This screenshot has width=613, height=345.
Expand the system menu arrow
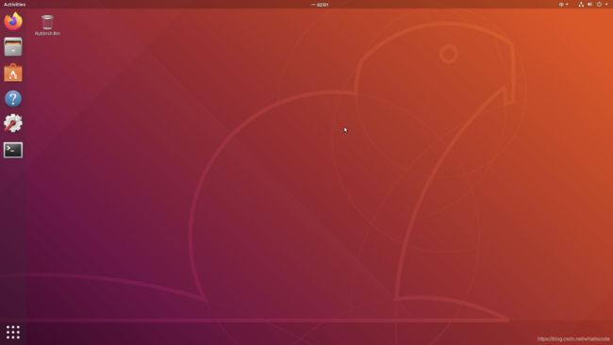point(606,5)
